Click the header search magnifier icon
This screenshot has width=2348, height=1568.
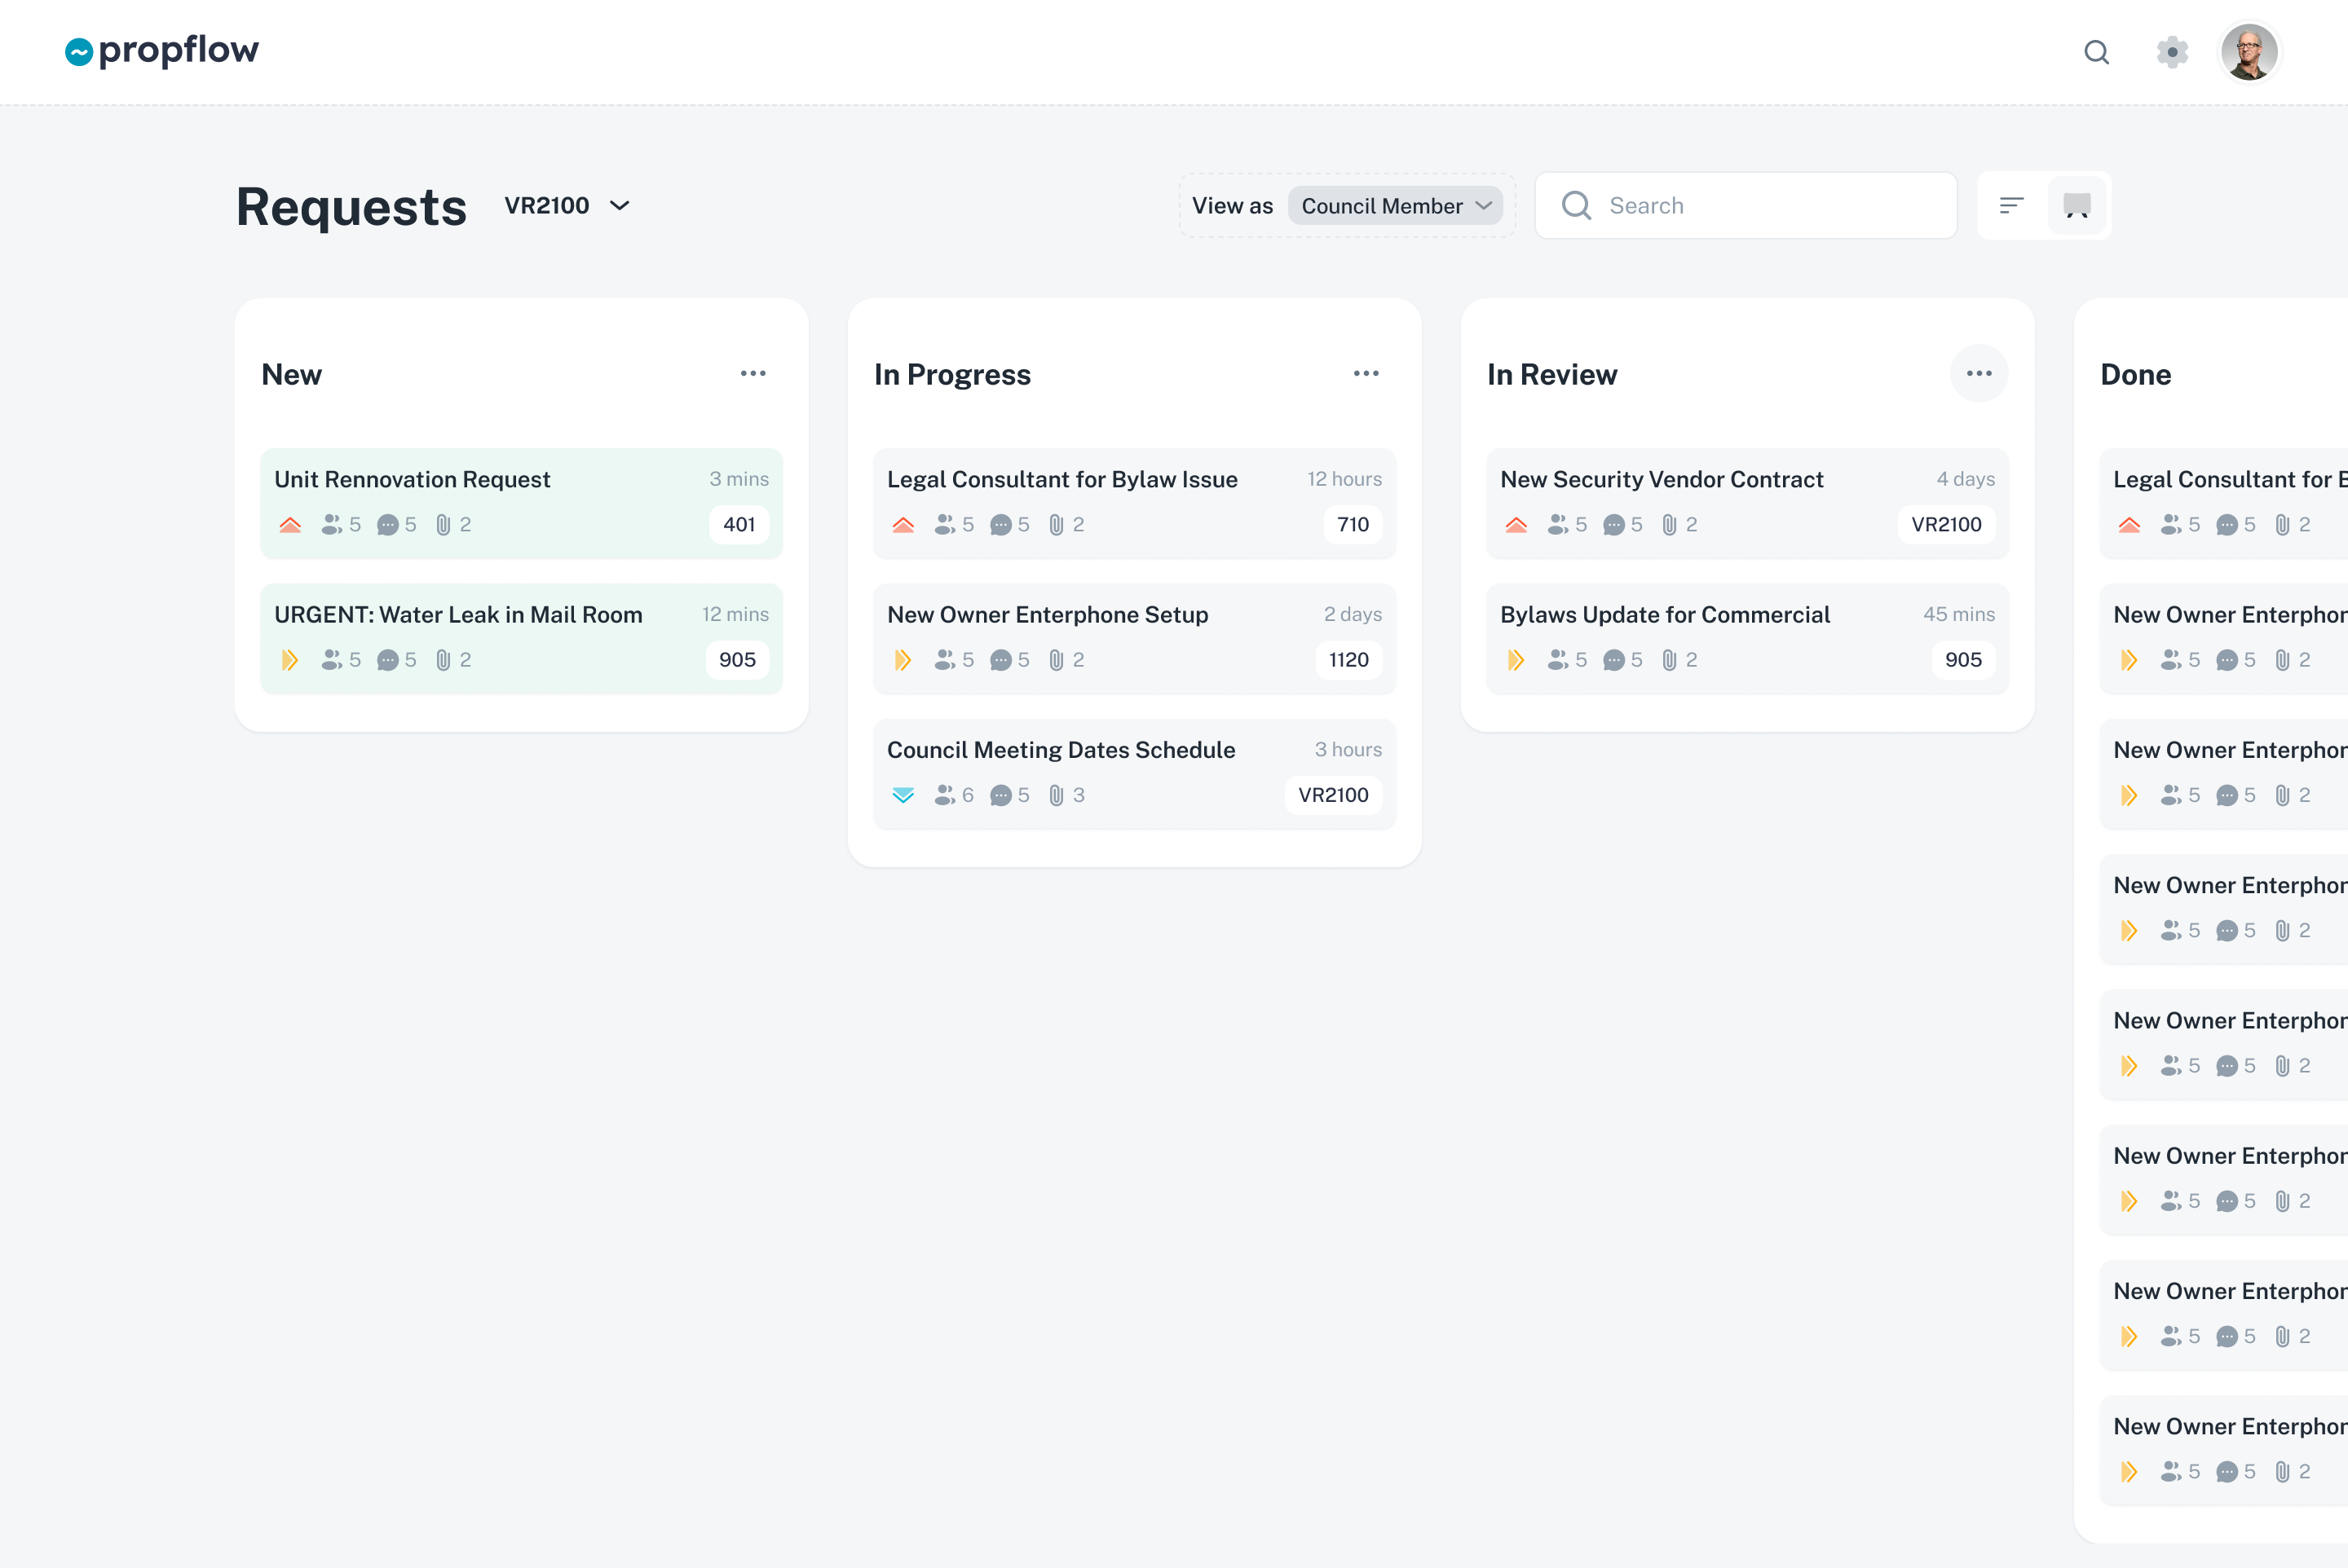pos(2096,52)
